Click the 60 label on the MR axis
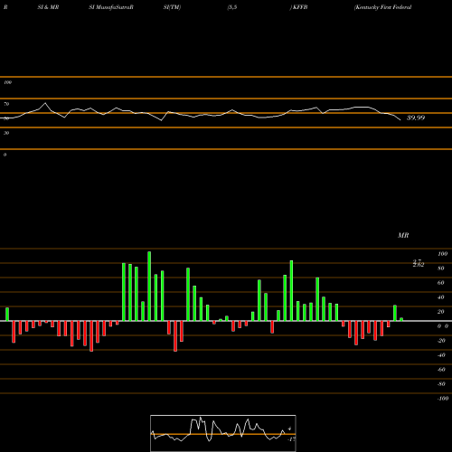 tap(441, 283)
